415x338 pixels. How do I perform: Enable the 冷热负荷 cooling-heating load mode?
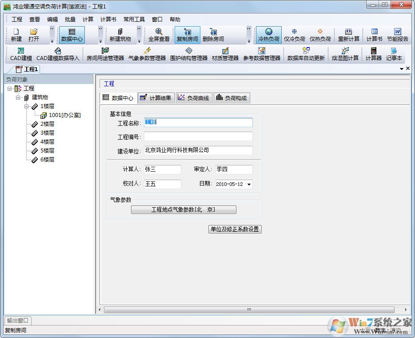tap(267, 35)
